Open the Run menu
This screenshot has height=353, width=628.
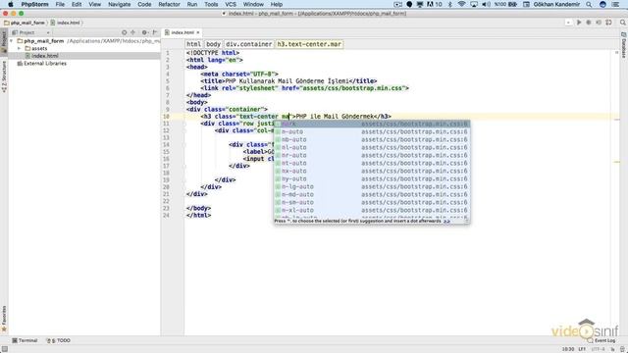192,4
